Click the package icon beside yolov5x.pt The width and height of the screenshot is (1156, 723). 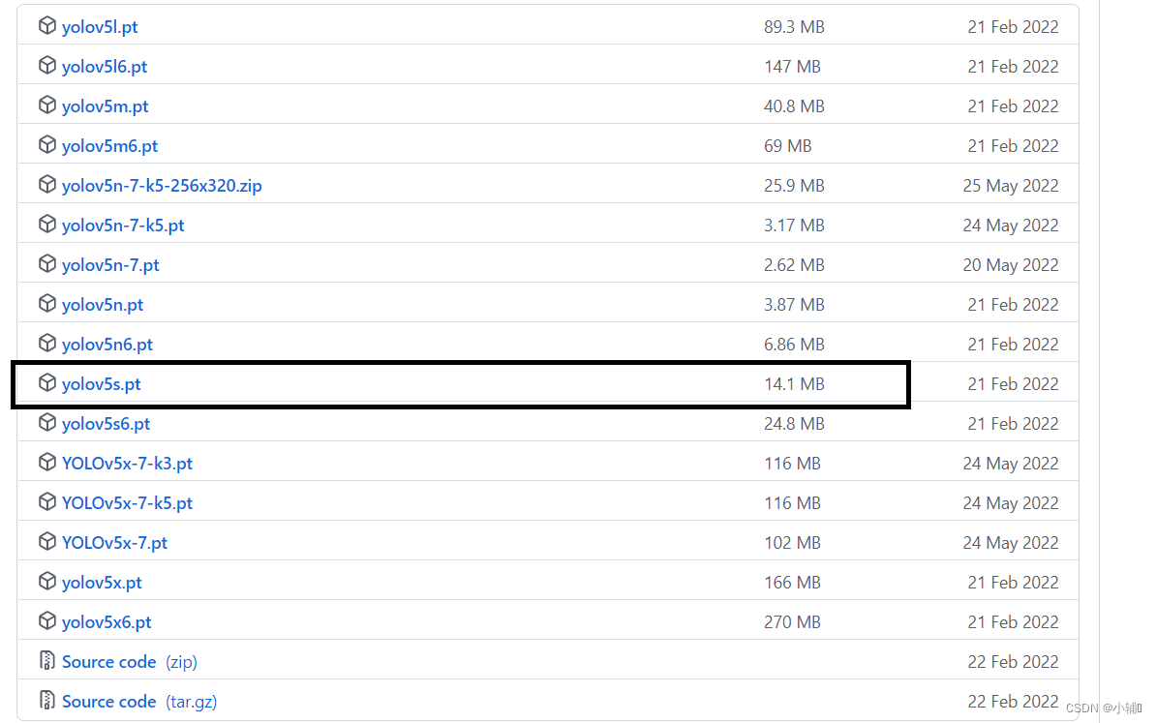point(47,582)
